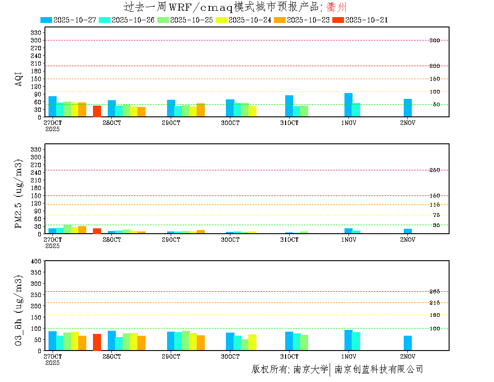Click the orange 2025-10-23 legend swatch
This screenshot has width=494, height=382.
(280, 20)
